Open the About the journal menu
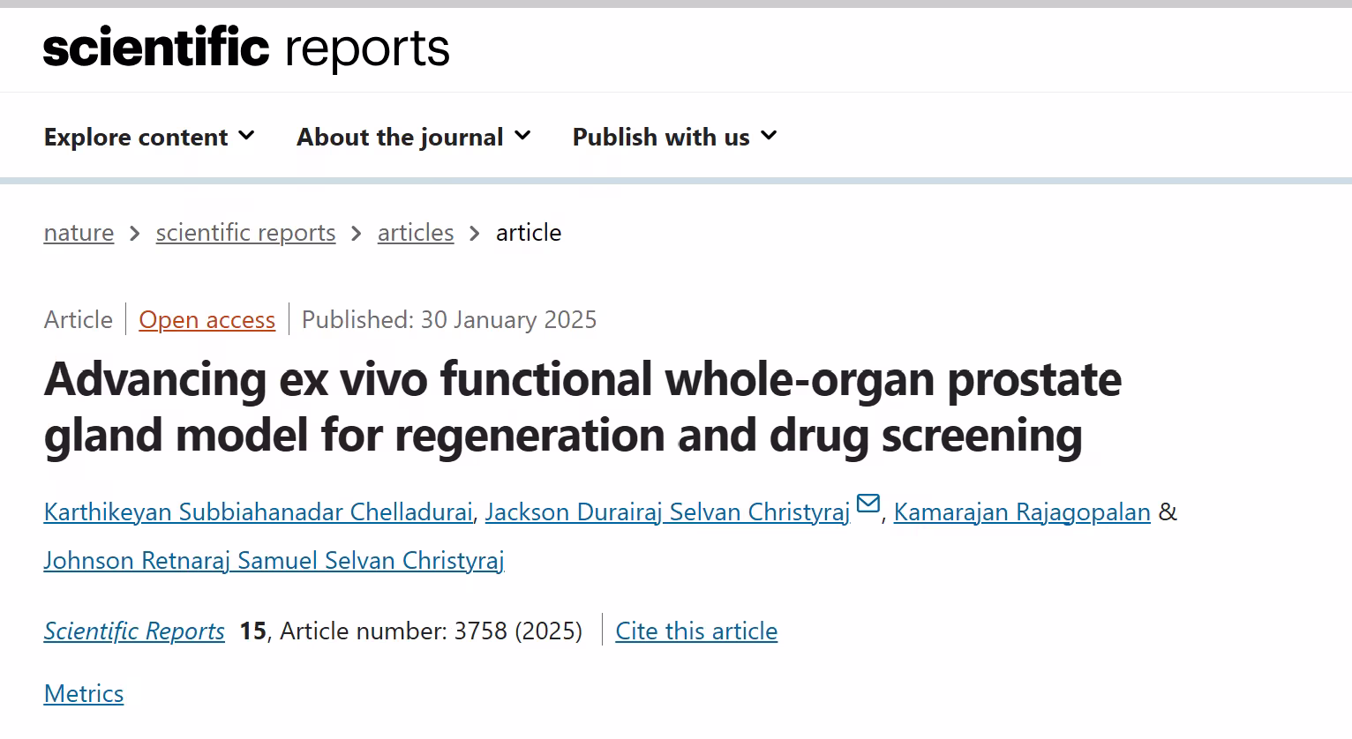This screenshot has width=1352, height=739. [x=414, y=137]
